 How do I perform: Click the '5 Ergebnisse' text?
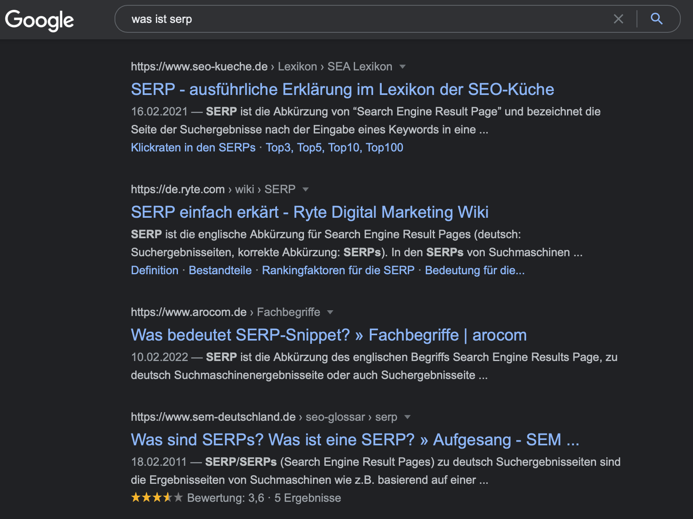pos(308,498)
